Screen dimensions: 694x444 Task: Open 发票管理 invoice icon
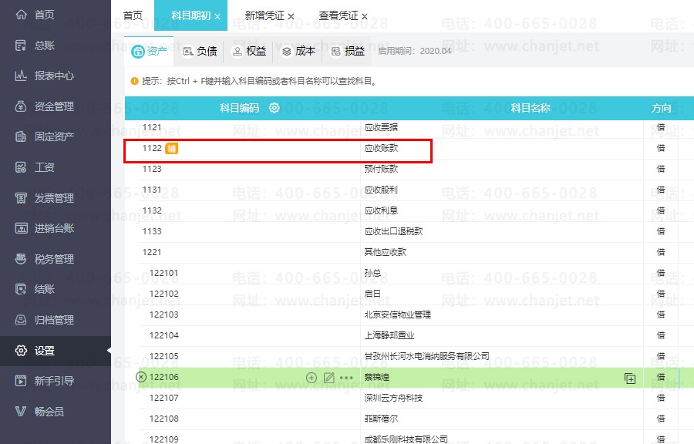pyautogui.click(x=21, y=197)
